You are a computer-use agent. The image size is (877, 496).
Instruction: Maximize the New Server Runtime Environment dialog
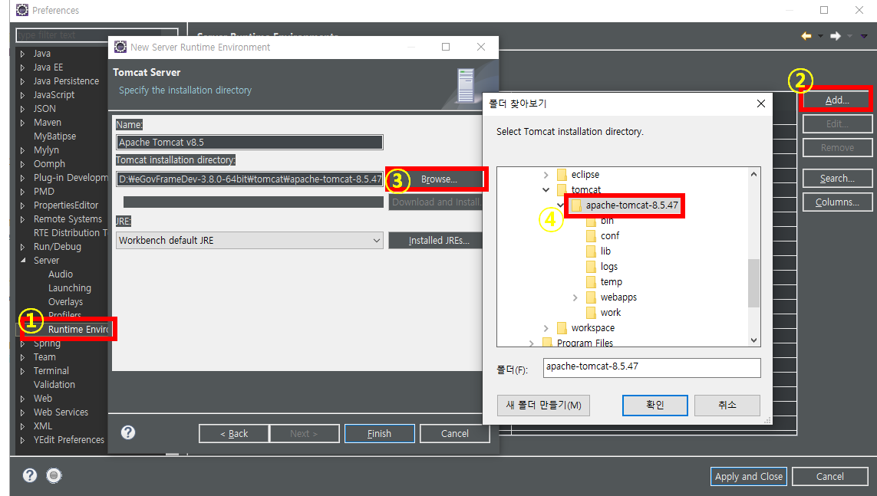pos(446,47)
